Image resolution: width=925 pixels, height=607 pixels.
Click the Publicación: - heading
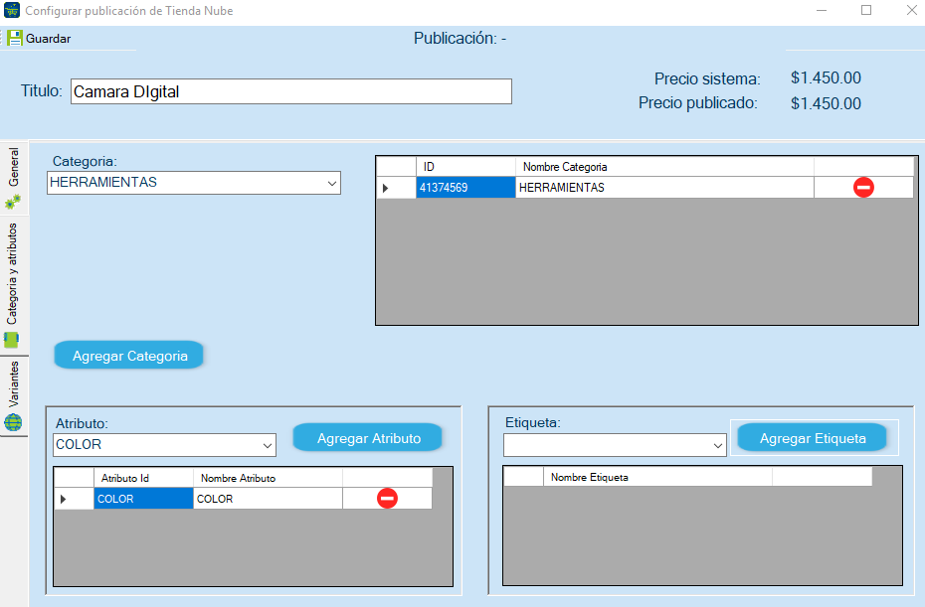click(461, 39)
